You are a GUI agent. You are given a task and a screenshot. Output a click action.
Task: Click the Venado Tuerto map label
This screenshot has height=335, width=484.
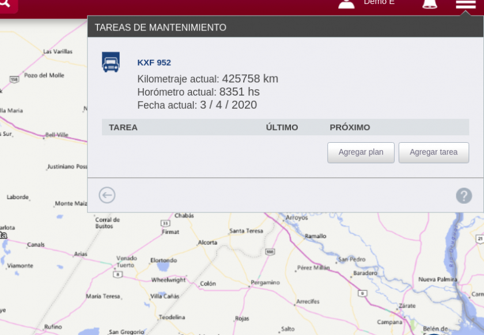[126, 261]
